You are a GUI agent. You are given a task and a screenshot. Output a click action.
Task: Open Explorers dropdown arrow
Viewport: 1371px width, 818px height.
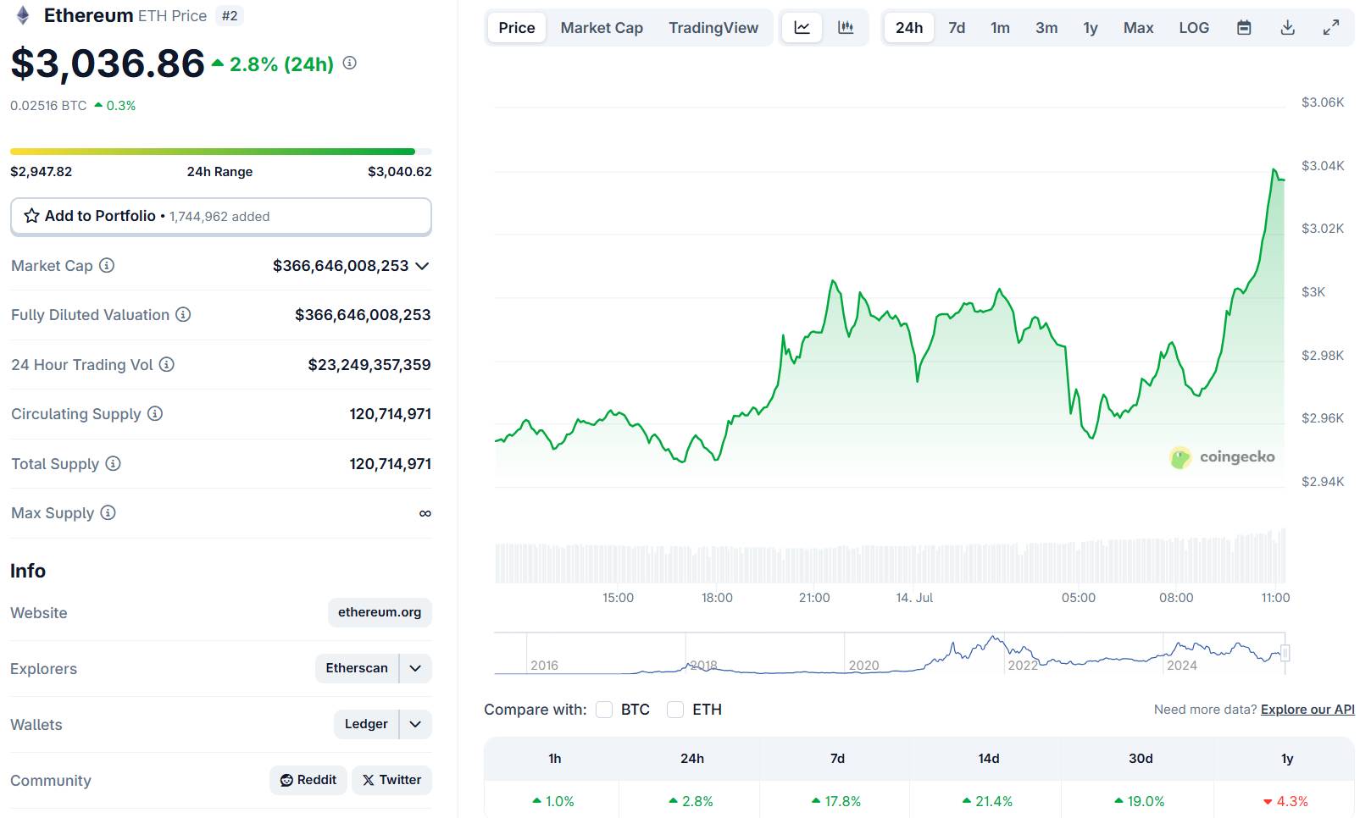(415, 668)
